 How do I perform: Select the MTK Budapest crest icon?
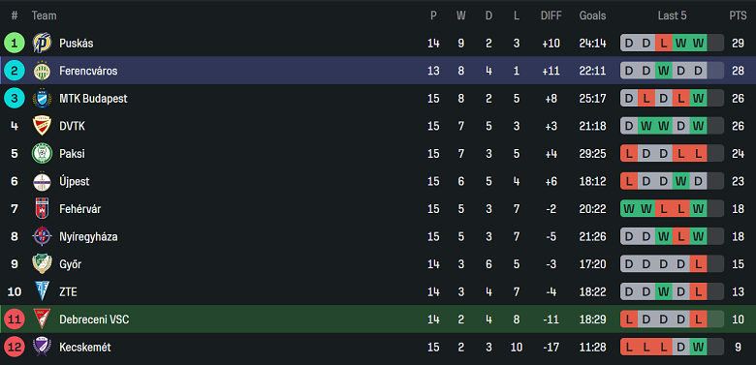[x=42, y=98]
